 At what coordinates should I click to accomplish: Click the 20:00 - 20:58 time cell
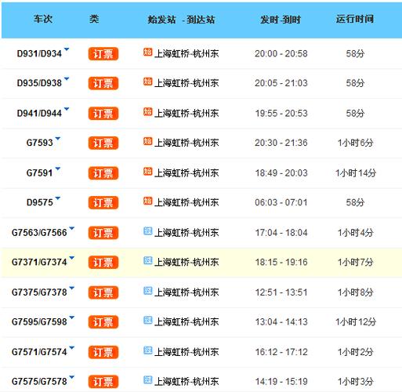tap(281, 53)
